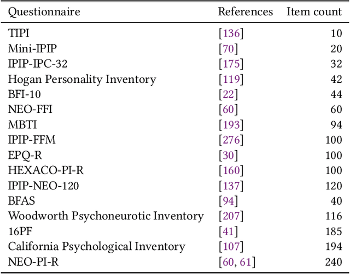This screenshot has height=274, width=350.
Task: Click reference 276 for IPIP-FFM
Action: (231, 140)
